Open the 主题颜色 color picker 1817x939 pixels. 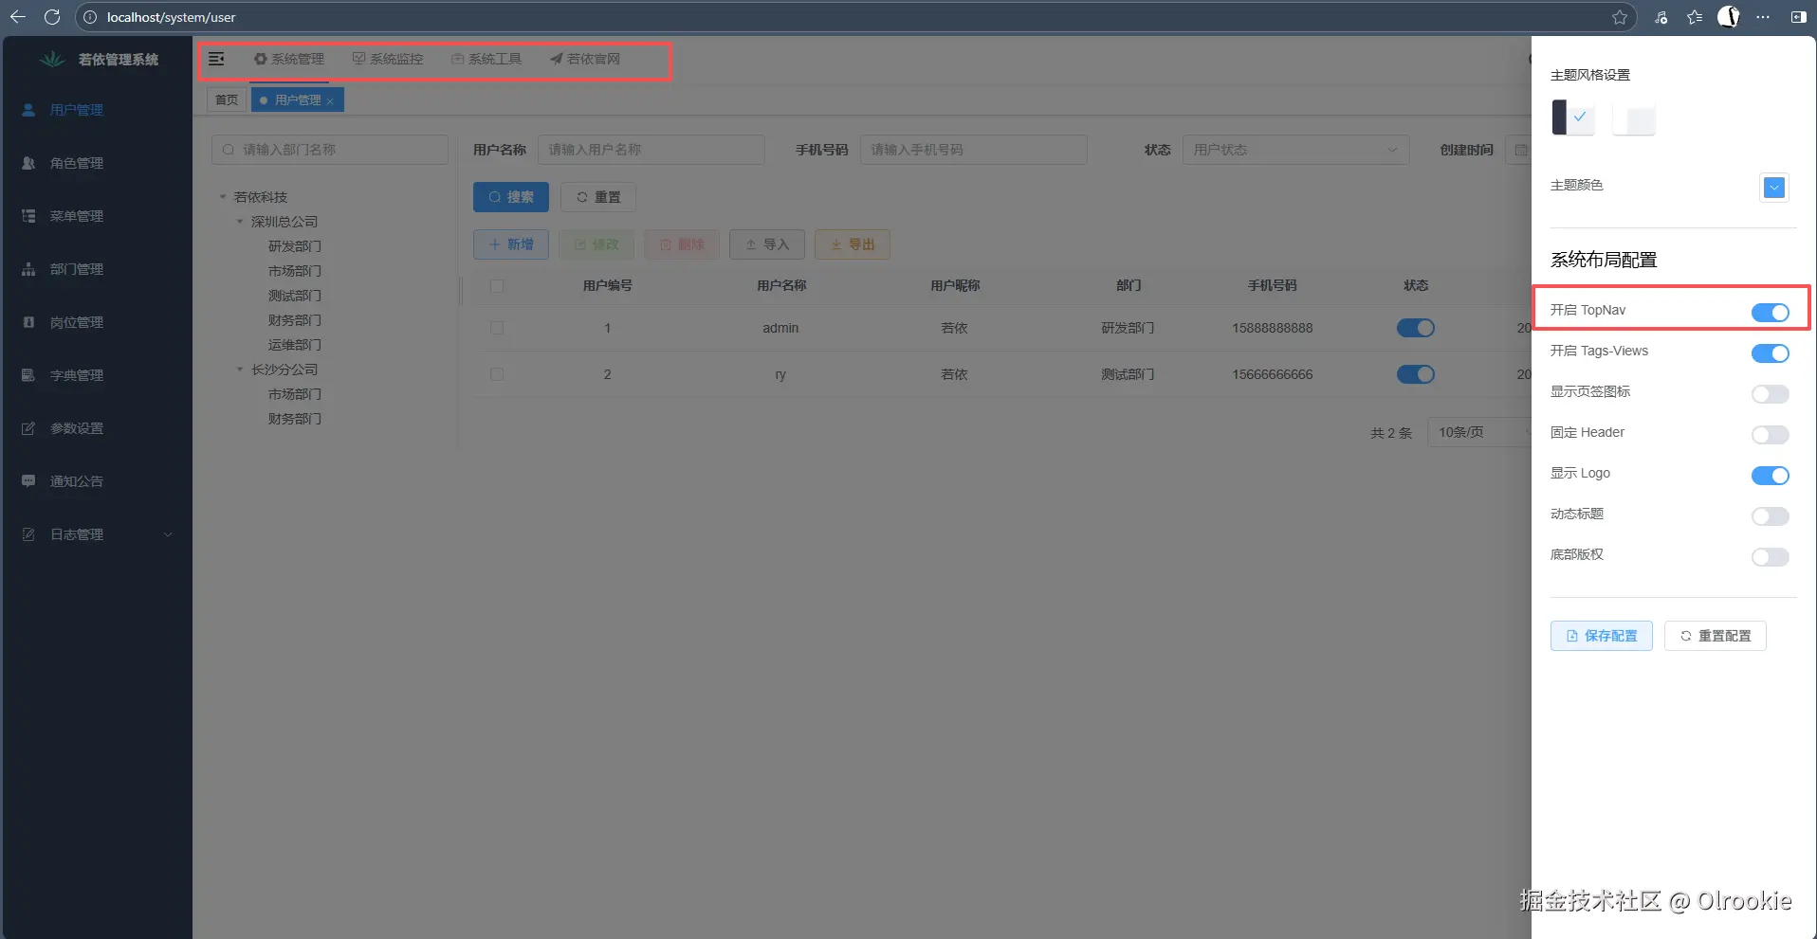point(1773,188)
